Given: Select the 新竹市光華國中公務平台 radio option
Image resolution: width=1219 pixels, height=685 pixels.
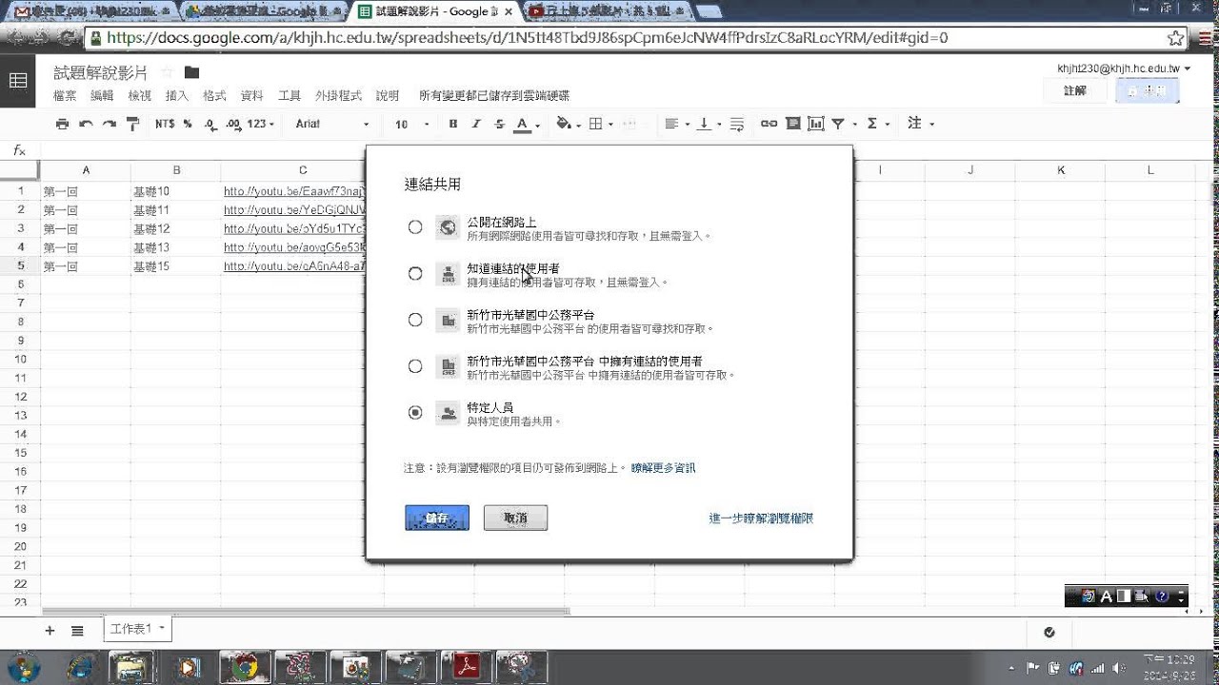Looking at the screenshot, I should click(x=415, y=320).
